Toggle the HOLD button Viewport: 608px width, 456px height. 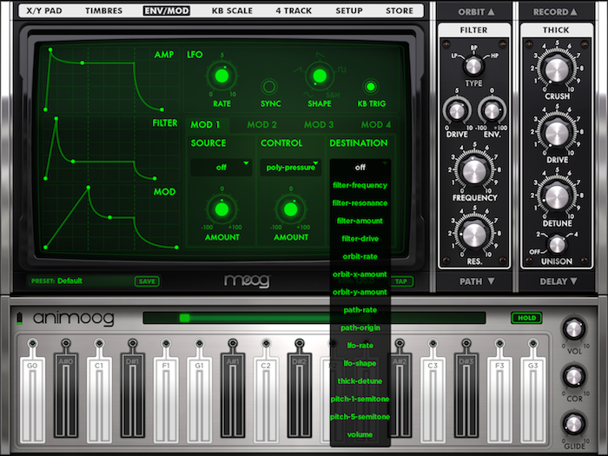tap(526, 318)
